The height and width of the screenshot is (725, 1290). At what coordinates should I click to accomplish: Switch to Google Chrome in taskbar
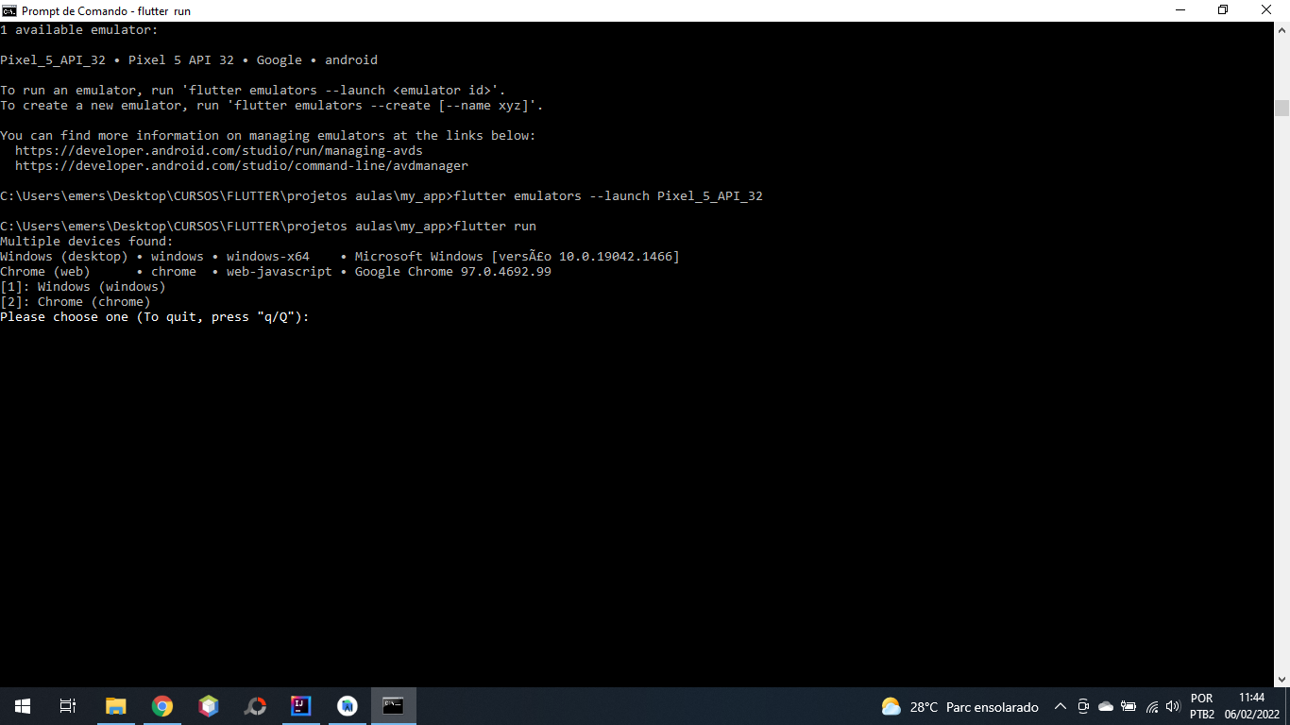pos(161,706)
